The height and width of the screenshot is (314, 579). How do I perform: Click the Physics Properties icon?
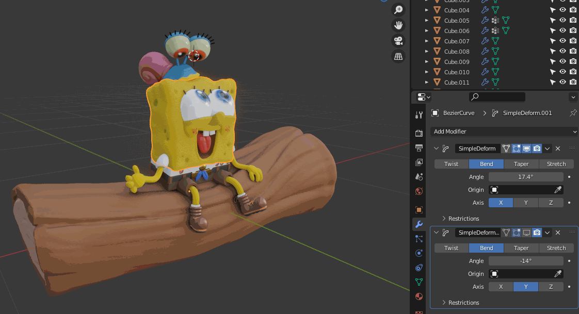pyautogui.click(x=418, y=253)
